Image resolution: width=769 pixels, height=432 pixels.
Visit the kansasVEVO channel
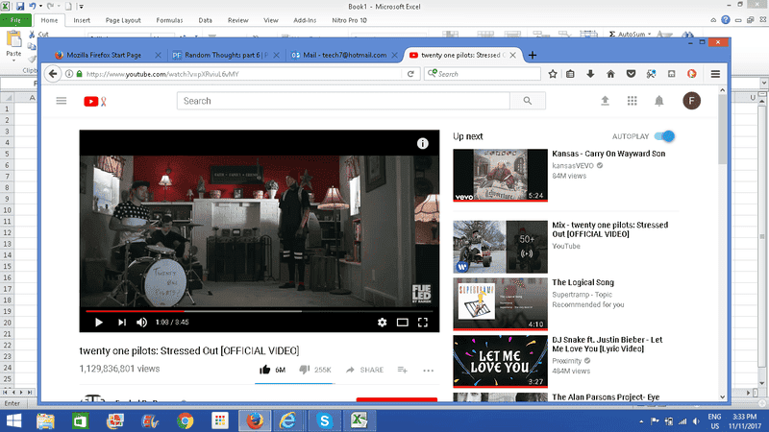573,165
